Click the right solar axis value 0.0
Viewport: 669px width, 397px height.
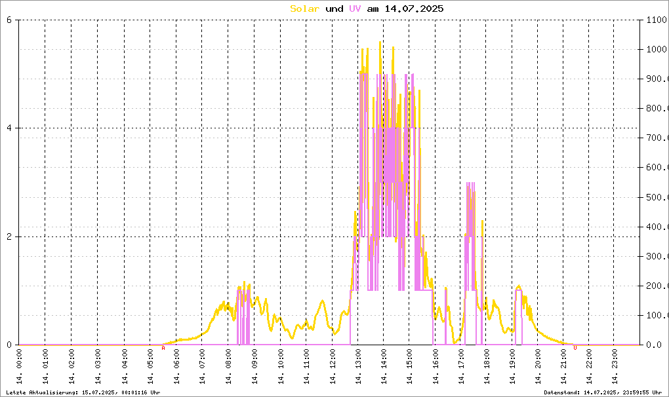[x=654, y=345]
